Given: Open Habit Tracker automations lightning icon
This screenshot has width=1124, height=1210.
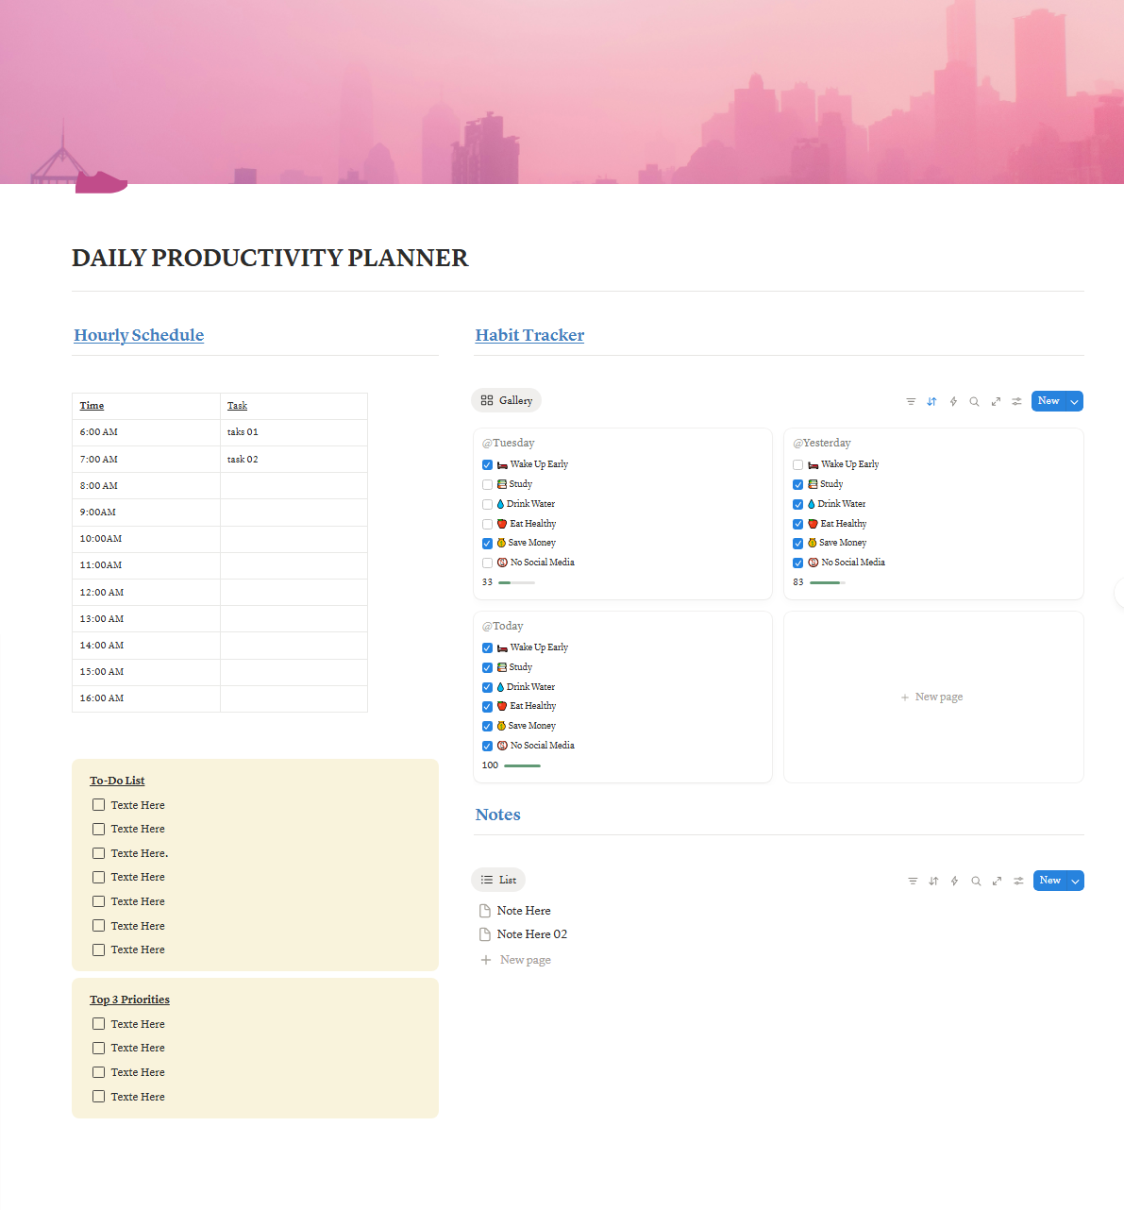Looking at the screenshot, I should click(953, 401).
